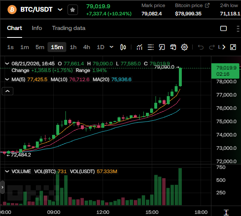241x216 pixels.
Task: Click the 15:00 time axis label
Action: [152, 212]
